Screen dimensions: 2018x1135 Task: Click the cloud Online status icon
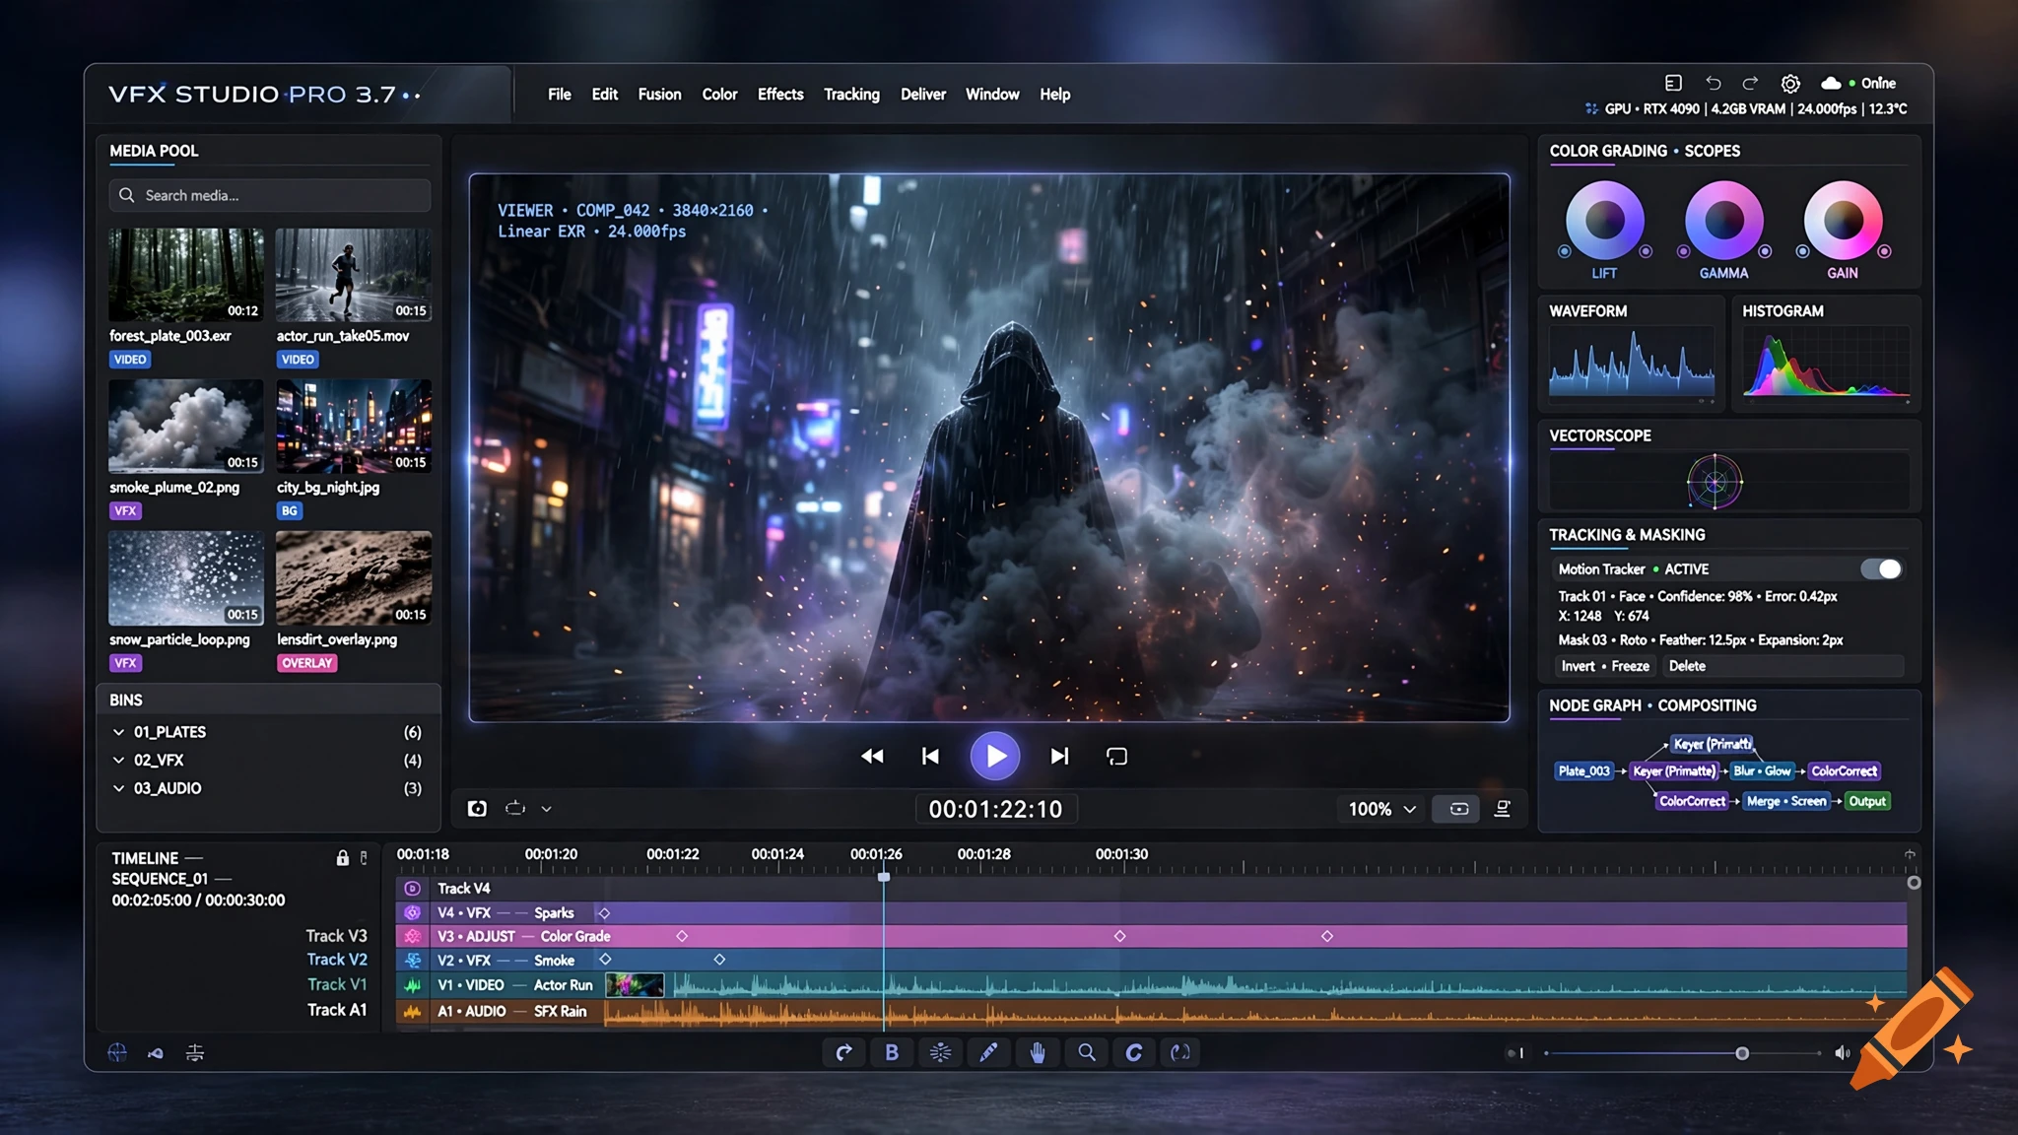point(1831,83)
